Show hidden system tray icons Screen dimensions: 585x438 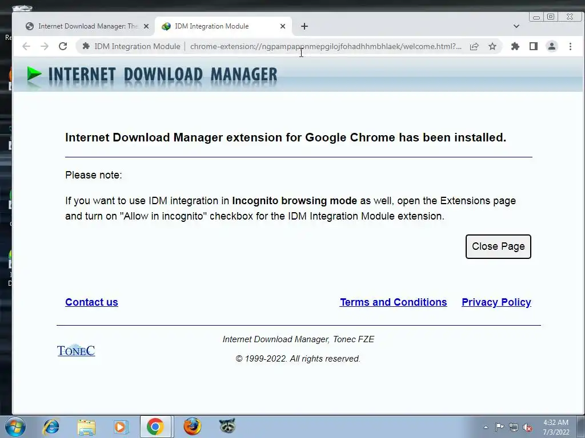pyautogui.click(x=486, y=427)
